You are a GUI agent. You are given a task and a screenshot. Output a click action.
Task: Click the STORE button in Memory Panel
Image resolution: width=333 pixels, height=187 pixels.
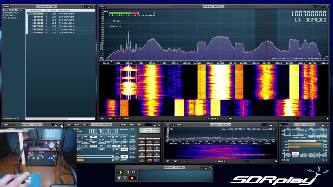[x=7, y=6]
